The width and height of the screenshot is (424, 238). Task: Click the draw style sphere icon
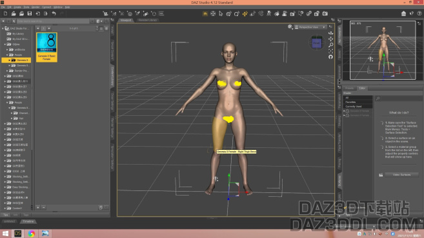point(290,27)
